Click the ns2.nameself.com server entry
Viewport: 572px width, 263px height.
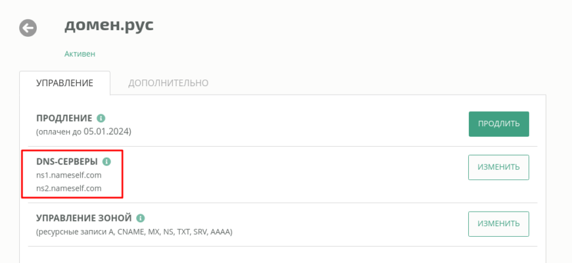tap(69, 189)
